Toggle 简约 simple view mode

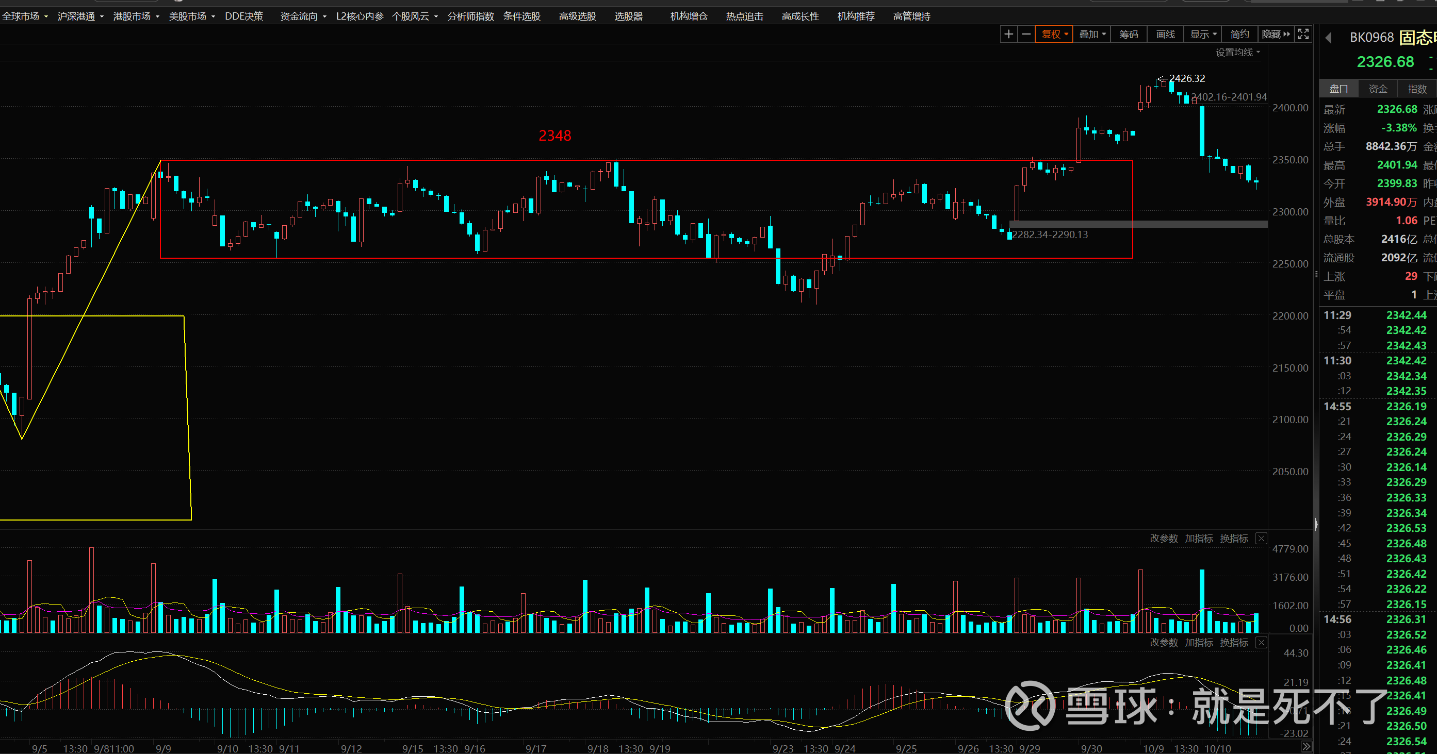[1239, 35]
